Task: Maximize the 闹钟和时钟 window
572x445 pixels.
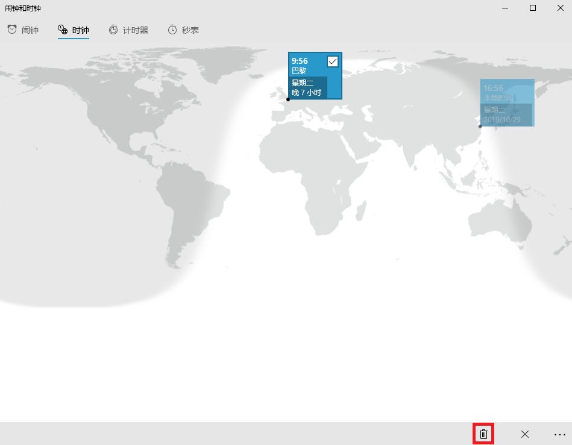Action: 532,8
